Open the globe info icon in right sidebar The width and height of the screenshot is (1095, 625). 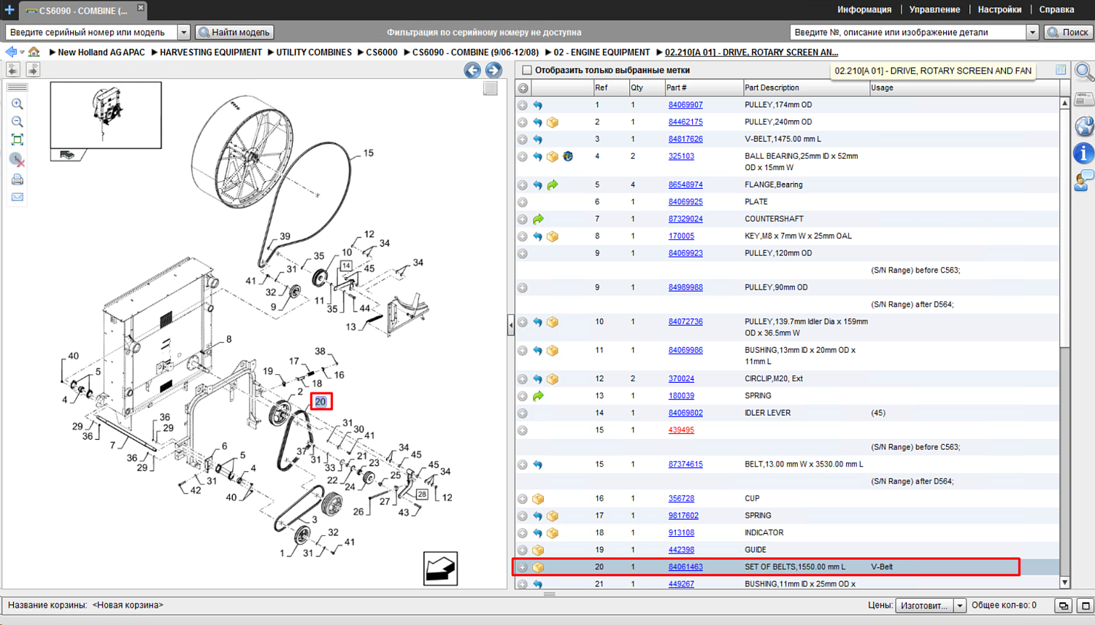coord(1084,125)
